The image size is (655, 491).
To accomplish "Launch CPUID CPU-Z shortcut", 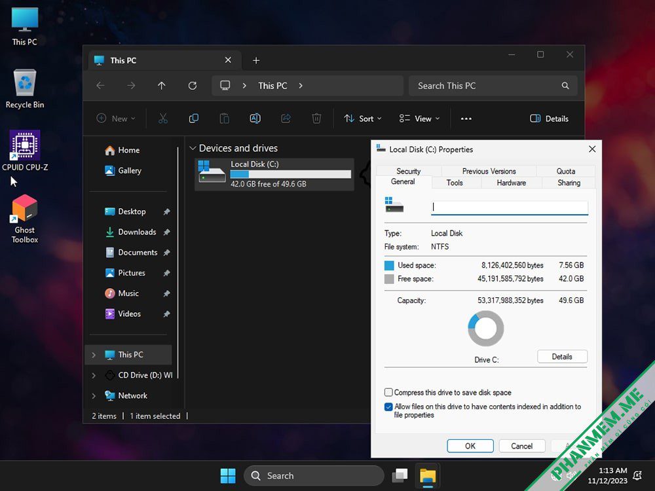I will 25,151.
